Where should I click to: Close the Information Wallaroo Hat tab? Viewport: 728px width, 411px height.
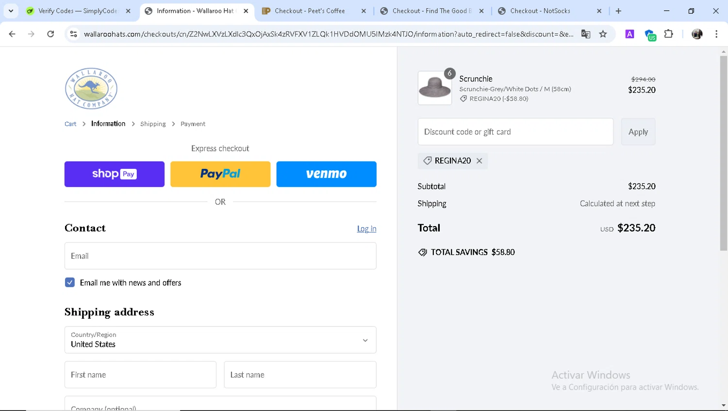(x=246, y=11)
